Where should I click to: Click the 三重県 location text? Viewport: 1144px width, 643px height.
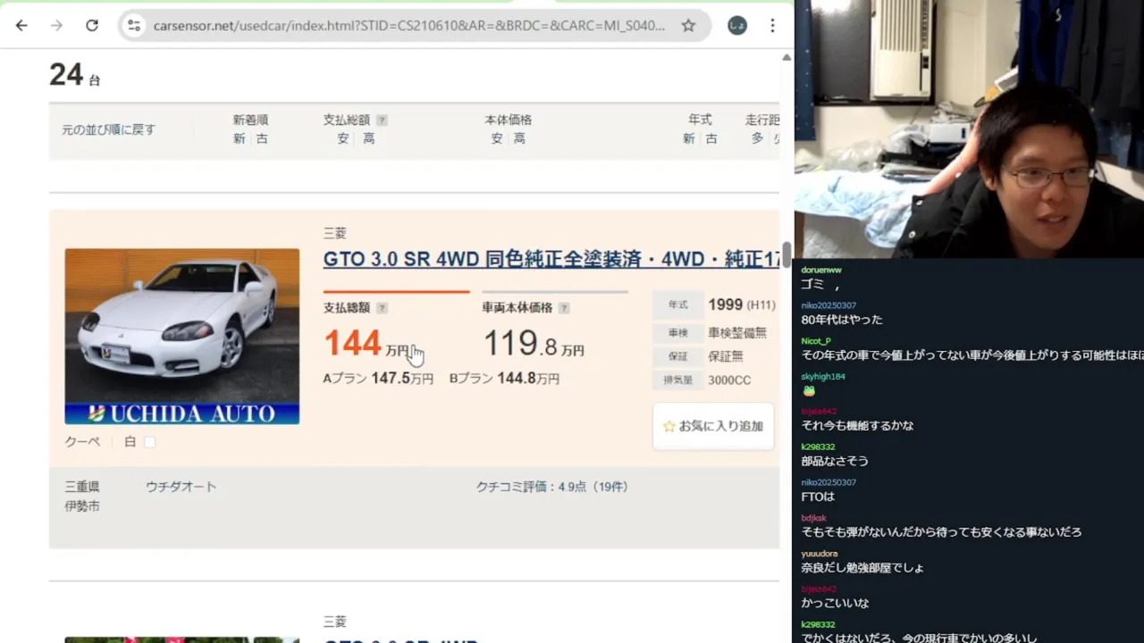(82, 487)
